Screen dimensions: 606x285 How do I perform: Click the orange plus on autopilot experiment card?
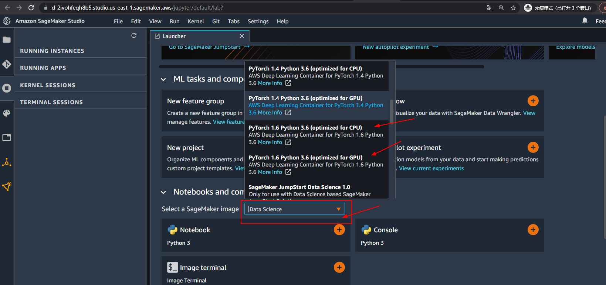(x=533, y=147)
